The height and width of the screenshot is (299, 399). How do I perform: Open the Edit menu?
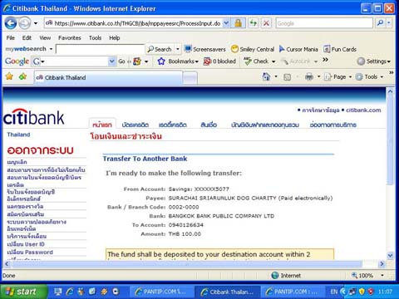pyautogui.click(x=27, y=37)
